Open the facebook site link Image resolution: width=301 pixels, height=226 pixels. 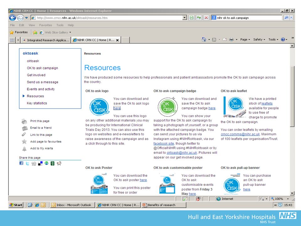(x=164, y=143)
